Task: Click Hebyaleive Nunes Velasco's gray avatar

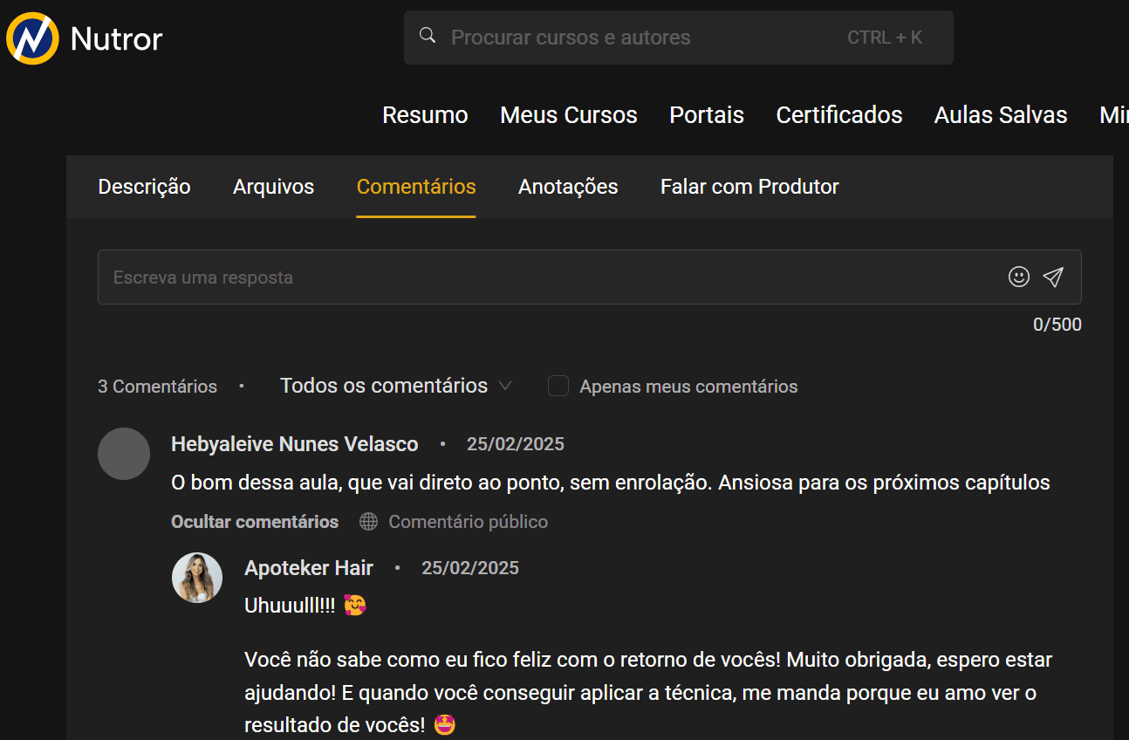Action: point(124,454)
